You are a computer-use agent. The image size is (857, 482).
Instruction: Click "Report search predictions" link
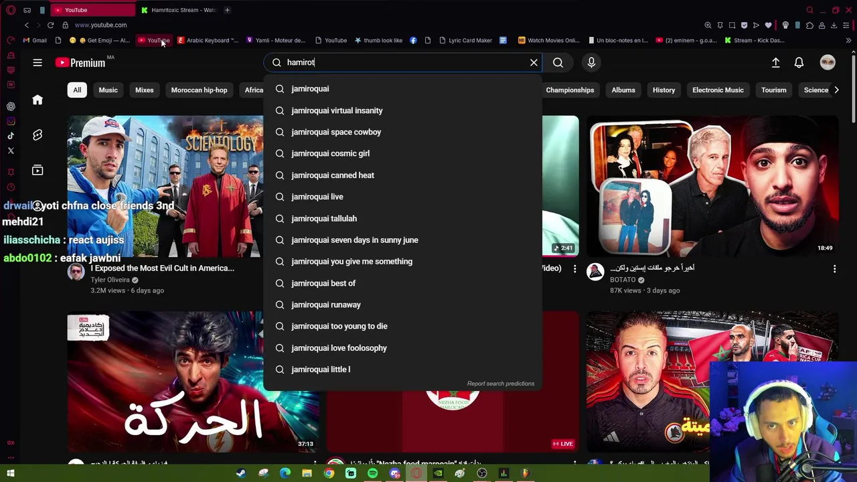tap(501, 384)
